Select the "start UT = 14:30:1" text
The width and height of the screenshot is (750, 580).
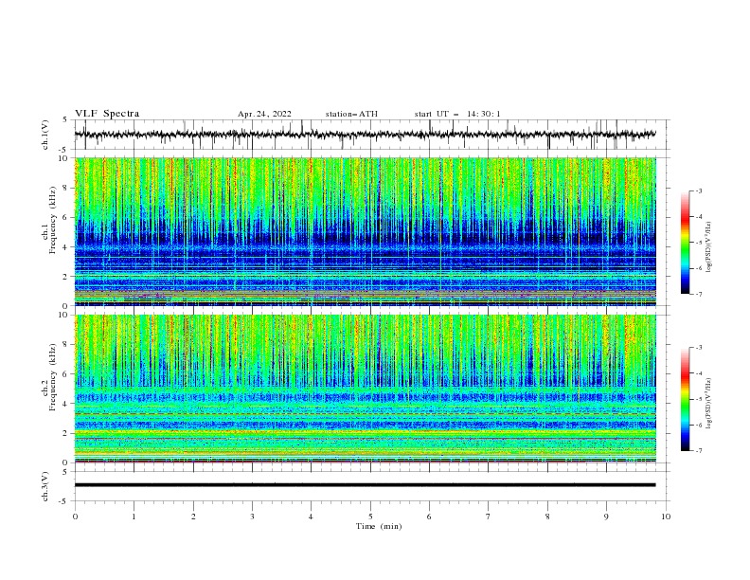(457, 114)
